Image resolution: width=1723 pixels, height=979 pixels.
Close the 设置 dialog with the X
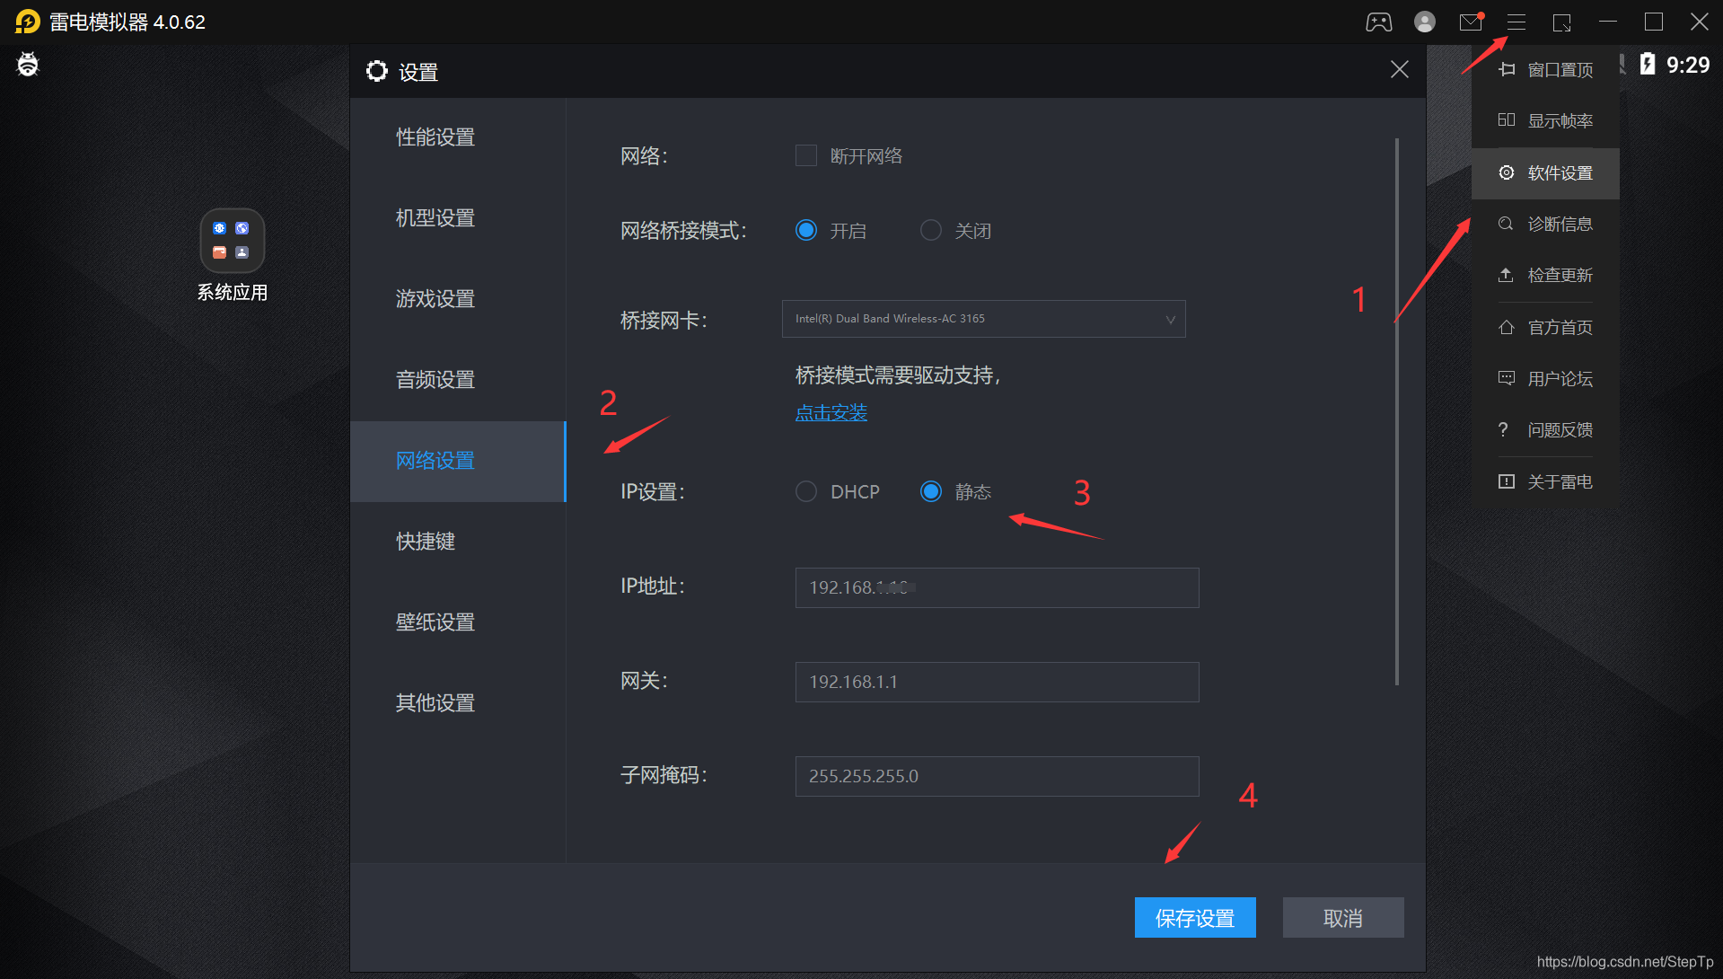(x=1399, y=69)
